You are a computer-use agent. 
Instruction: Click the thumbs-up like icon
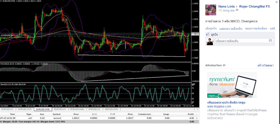208,34
